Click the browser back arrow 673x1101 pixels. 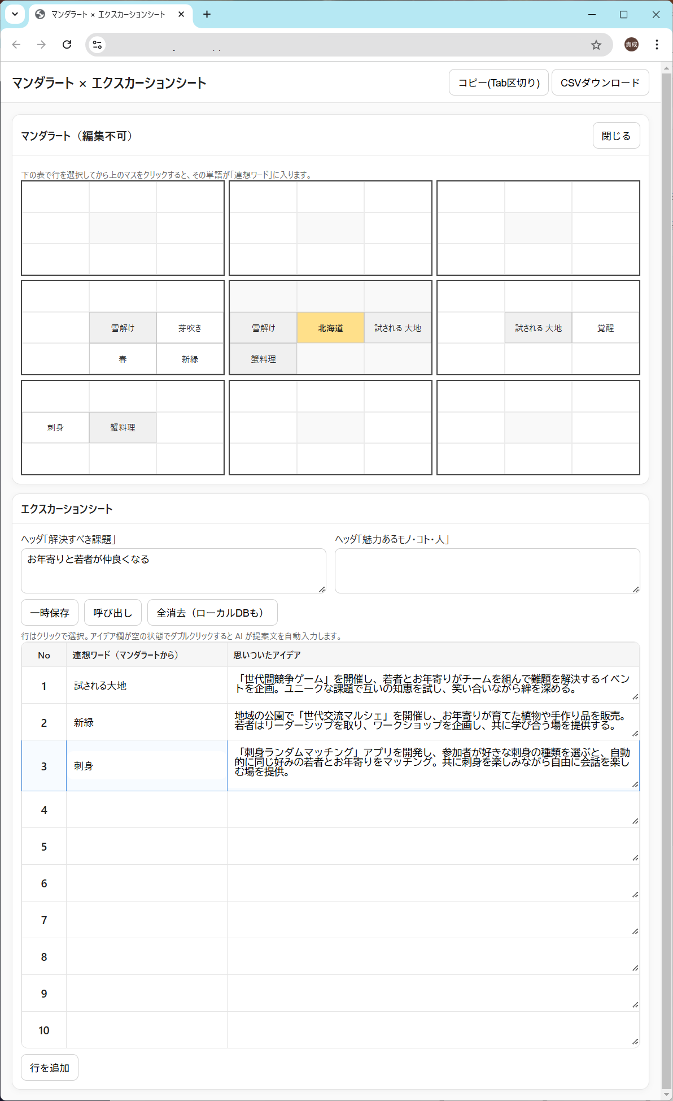coord(16,45)
